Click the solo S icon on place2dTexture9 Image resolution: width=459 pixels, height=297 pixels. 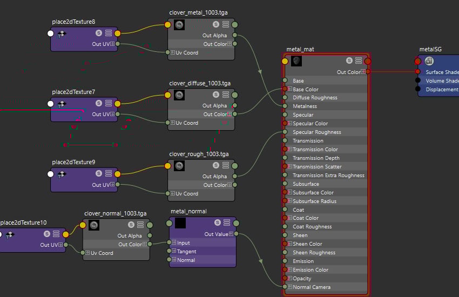[99, 173]
